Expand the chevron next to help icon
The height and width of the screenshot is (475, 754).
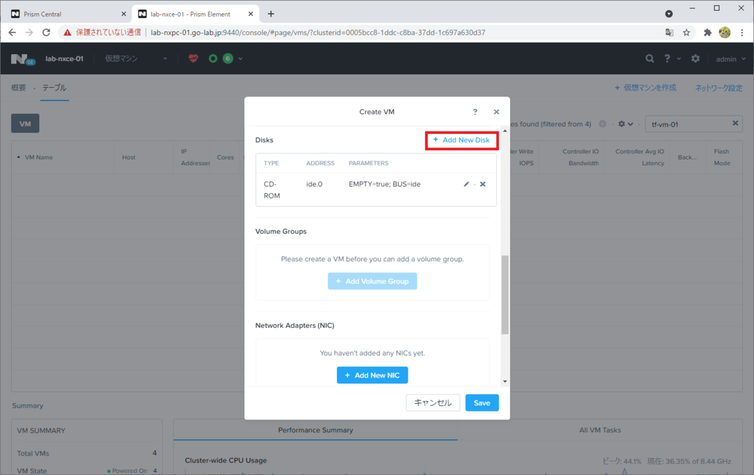pos(679,59)
